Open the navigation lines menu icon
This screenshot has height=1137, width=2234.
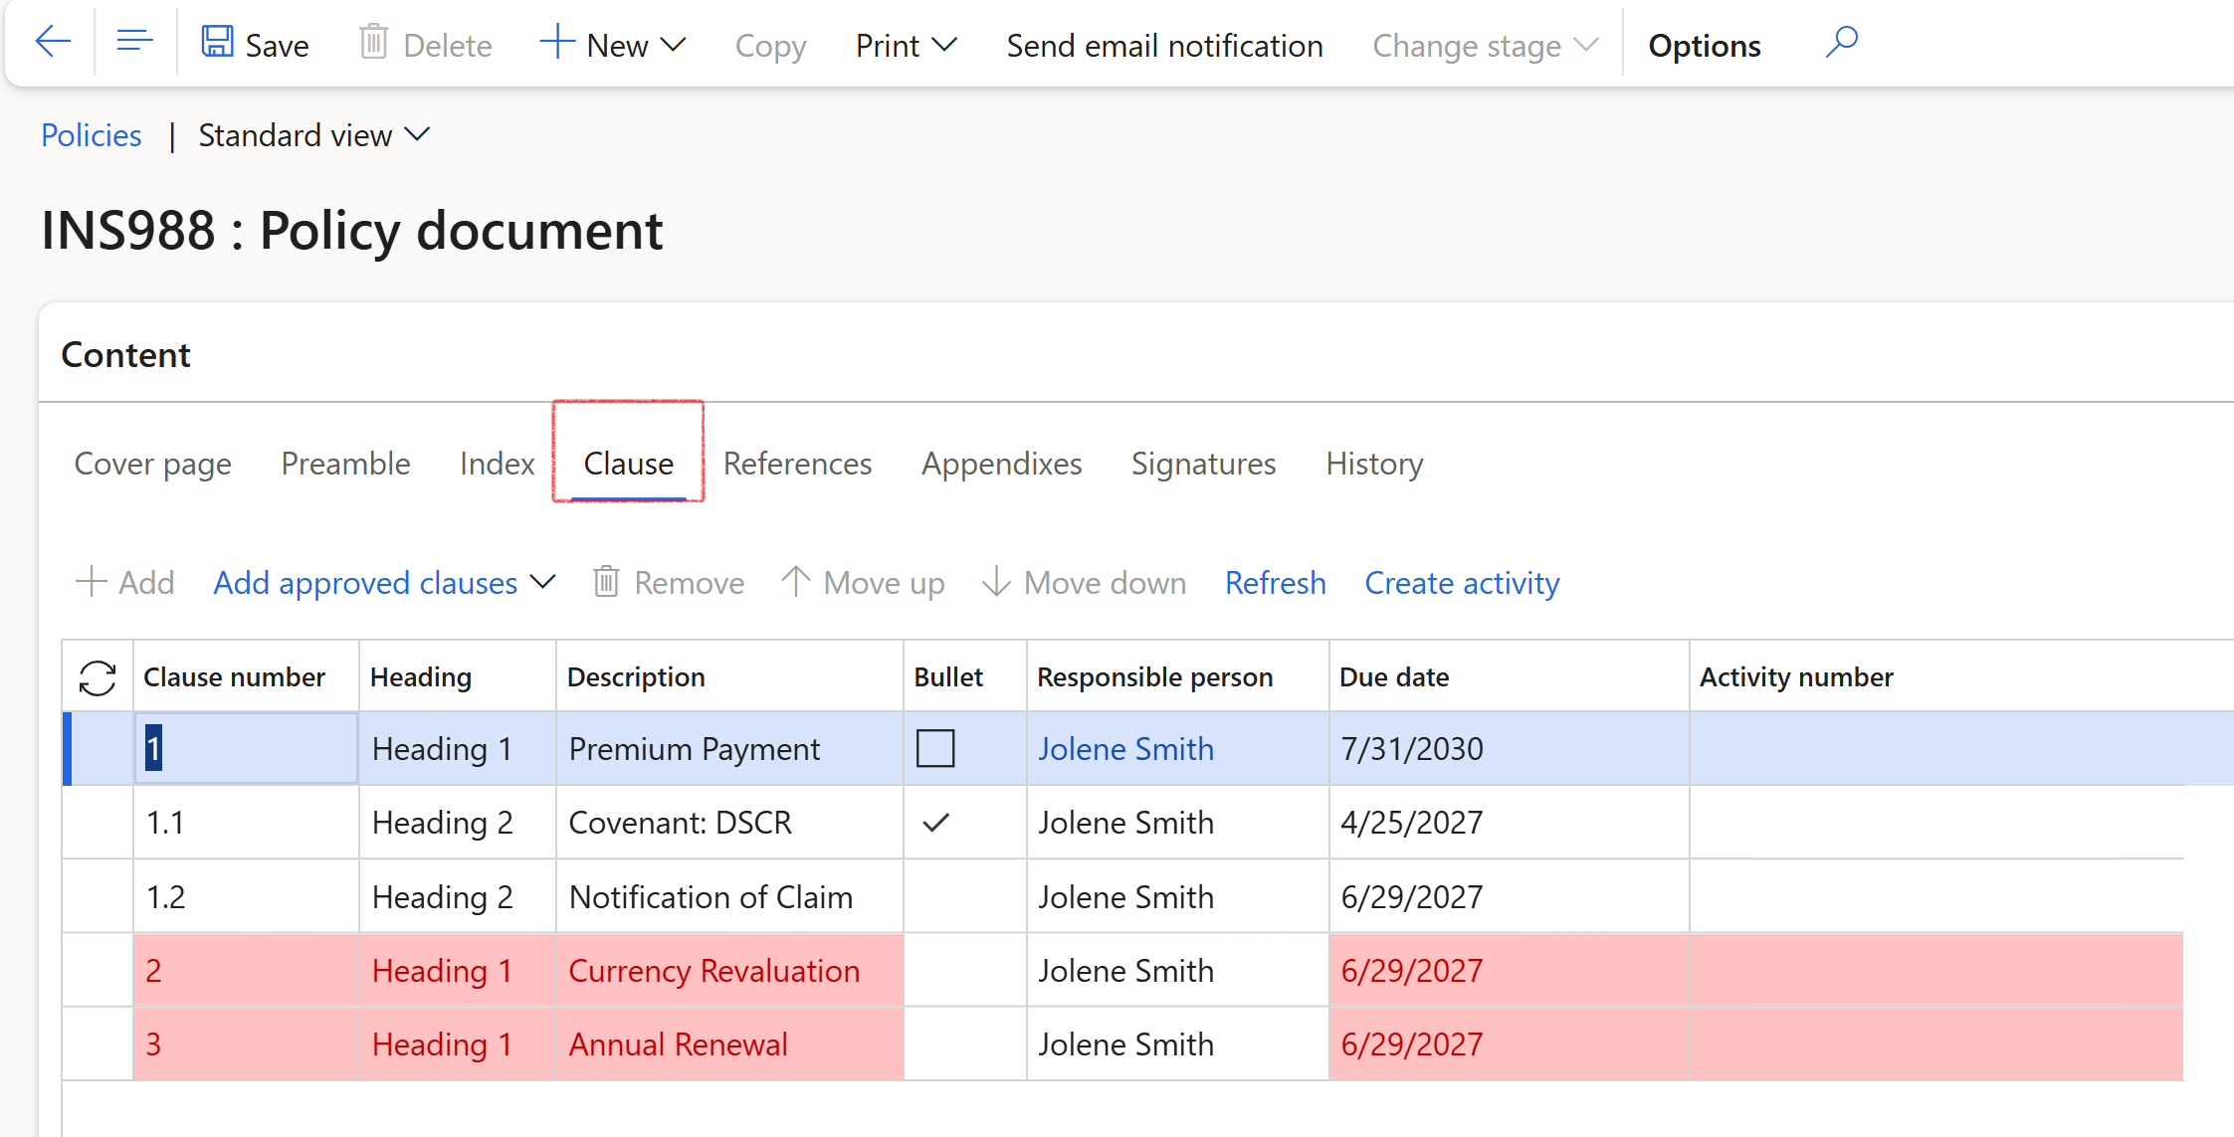[x=134, y=42]
